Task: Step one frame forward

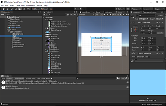Action: tap(84, 9)
